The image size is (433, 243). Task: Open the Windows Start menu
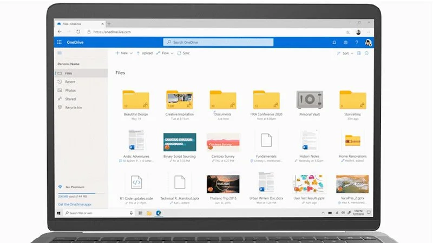[59, 213]
